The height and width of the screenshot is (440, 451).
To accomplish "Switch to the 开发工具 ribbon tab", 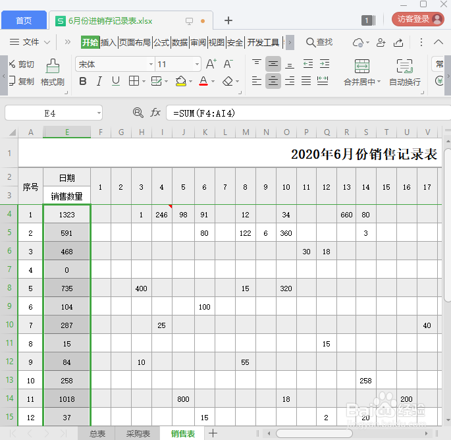I will click(263, 43).
